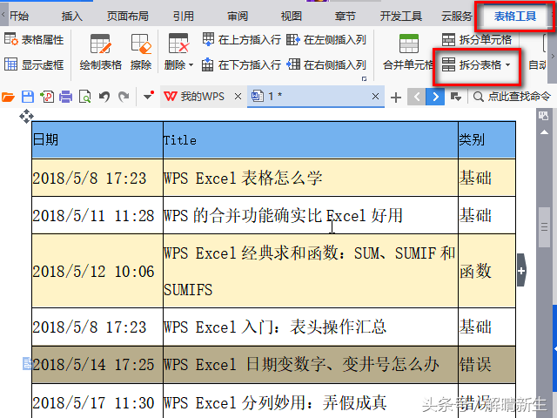
Task: Click 在右侧插入列 insert column right
Action: [326, 64]
